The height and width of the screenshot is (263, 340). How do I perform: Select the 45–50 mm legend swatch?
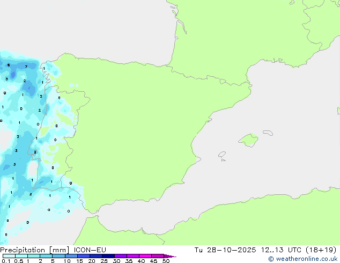(158, 256)
